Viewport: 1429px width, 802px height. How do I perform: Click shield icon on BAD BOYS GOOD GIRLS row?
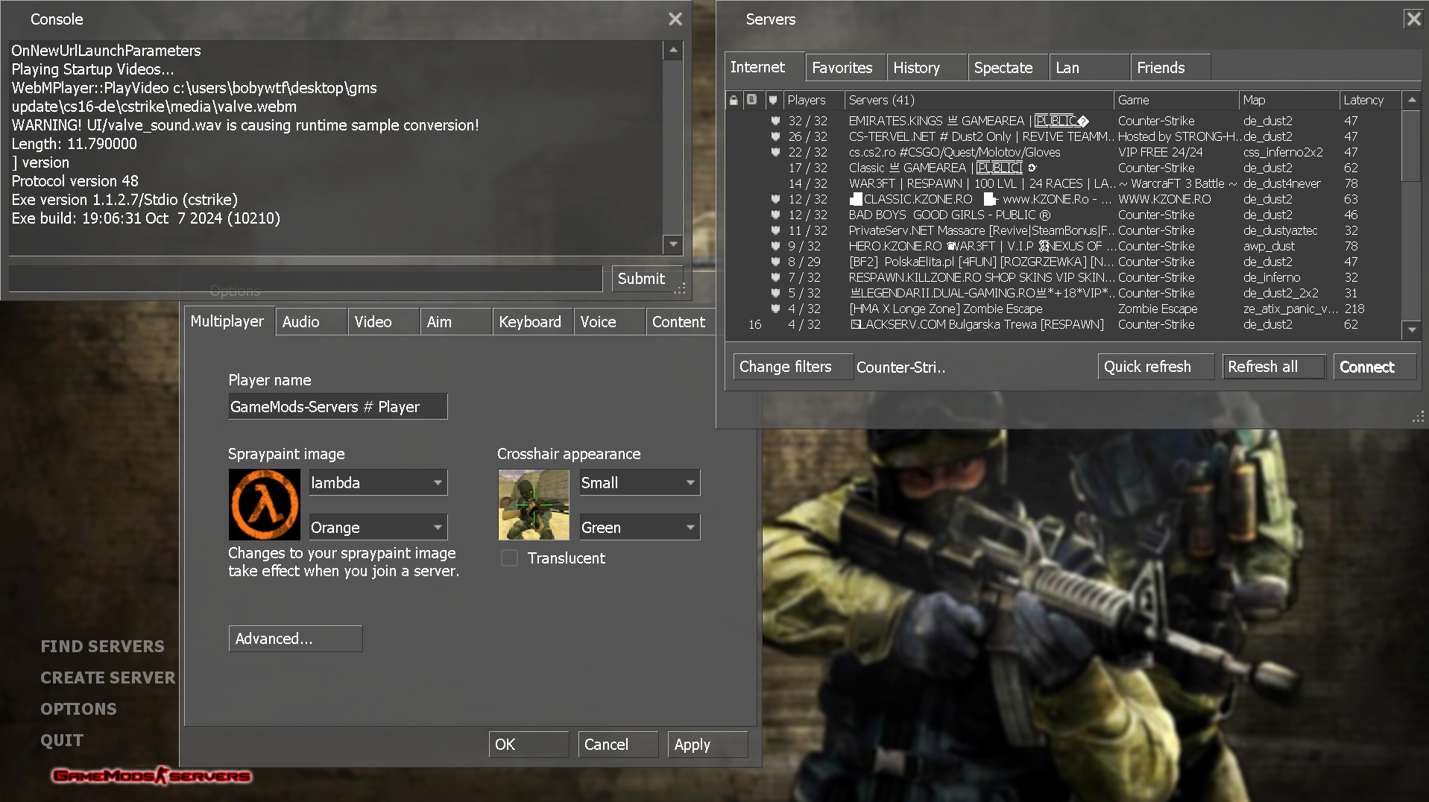[775, 215]
